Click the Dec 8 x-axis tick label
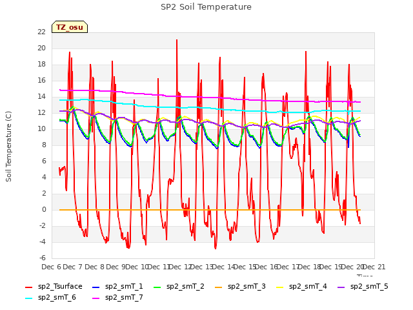Viewport: 413px width, 310px height. [x=95, y=267]
